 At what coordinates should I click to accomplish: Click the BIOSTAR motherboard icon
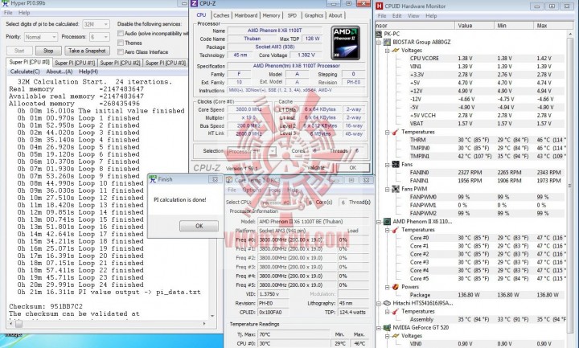point(387,42)
